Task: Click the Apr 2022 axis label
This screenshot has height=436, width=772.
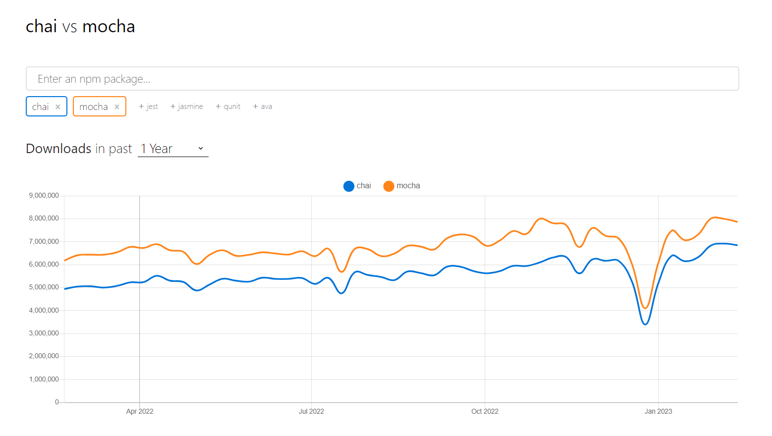Action: (140, 411)
